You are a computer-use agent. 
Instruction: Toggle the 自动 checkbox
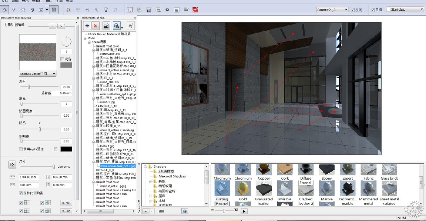[x=373, y=10]
